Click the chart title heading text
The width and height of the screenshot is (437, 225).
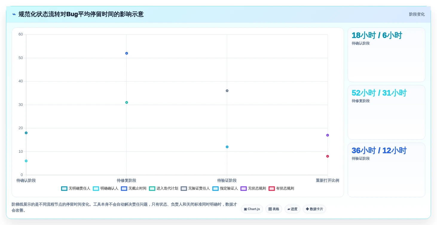[81, 14]
